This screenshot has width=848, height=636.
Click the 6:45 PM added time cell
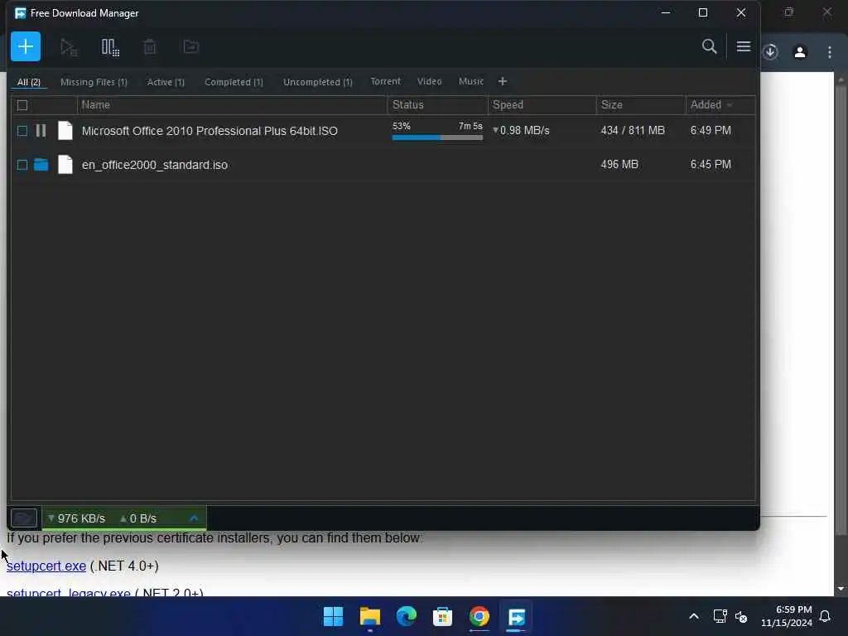pos(711,164)
